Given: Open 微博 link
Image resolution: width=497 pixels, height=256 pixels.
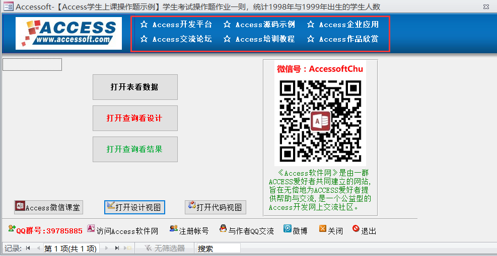Looking at the screenshot, I should pyautogui.click(x=300, y=231).
